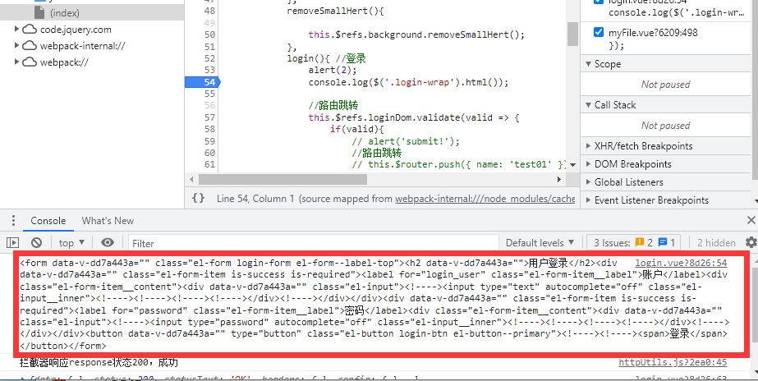This screenshot has width=758, height=381.
Task: Close the console drawer
Action: (751, 221)
